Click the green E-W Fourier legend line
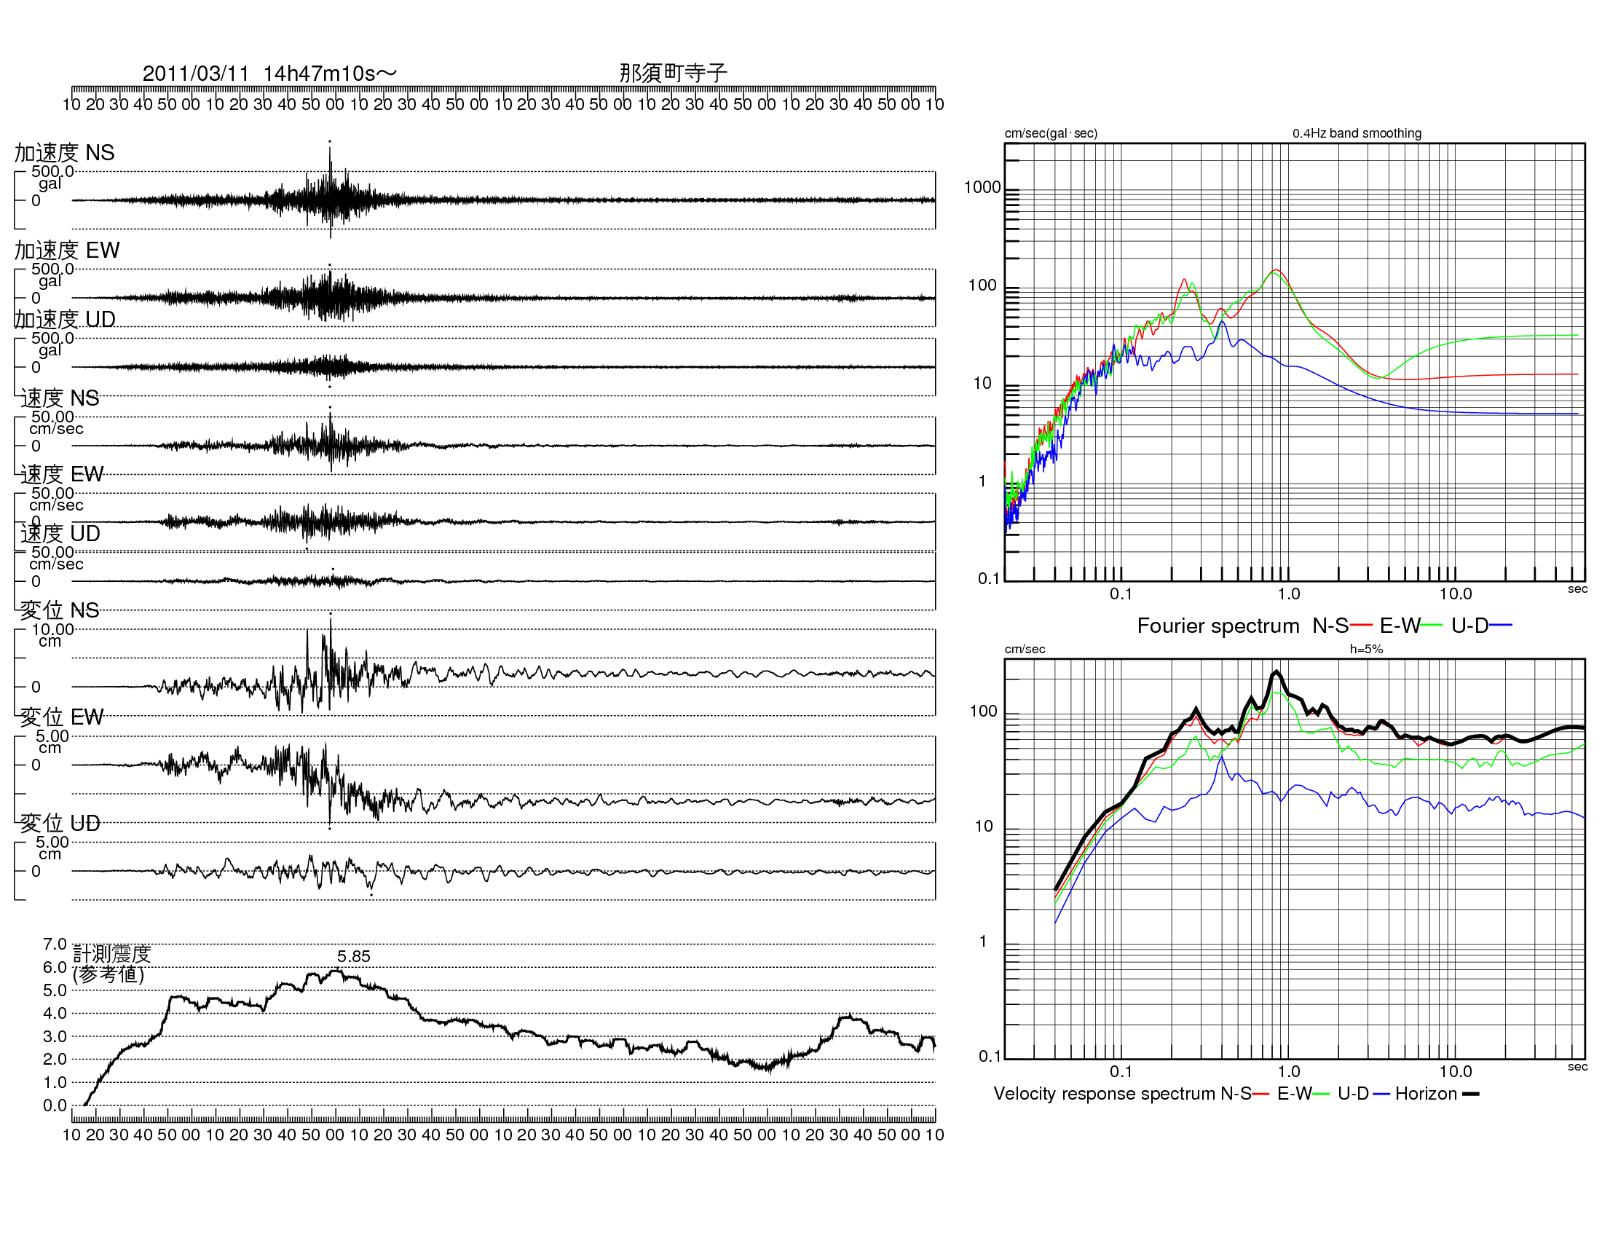Screen dimensions: 1602x1238 coord(1432,625)
